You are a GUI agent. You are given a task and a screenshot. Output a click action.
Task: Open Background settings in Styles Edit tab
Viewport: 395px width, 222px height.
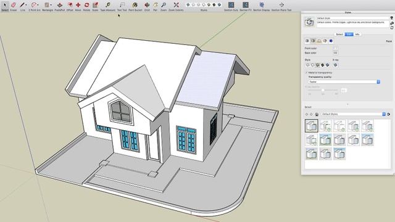[319, 41]
